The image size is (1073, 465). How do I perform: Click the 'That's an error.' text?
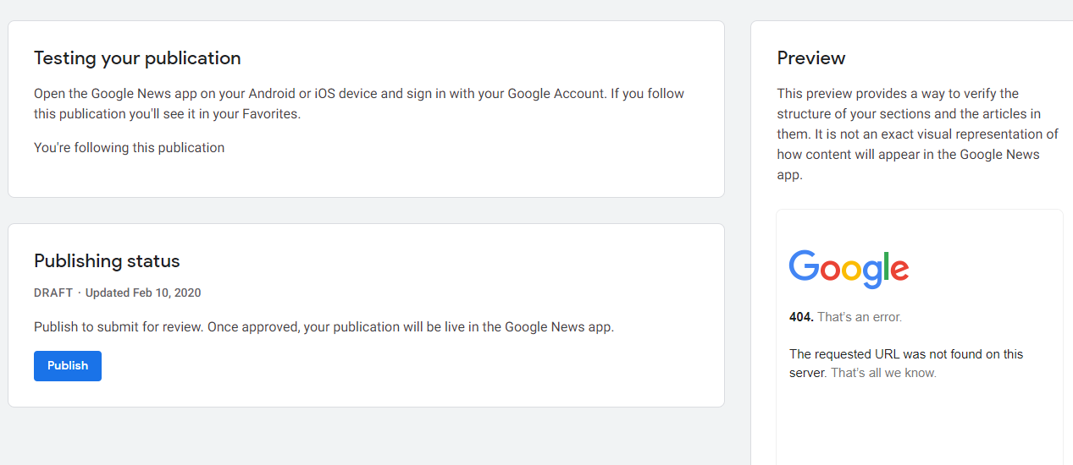[x=860, y=317]
